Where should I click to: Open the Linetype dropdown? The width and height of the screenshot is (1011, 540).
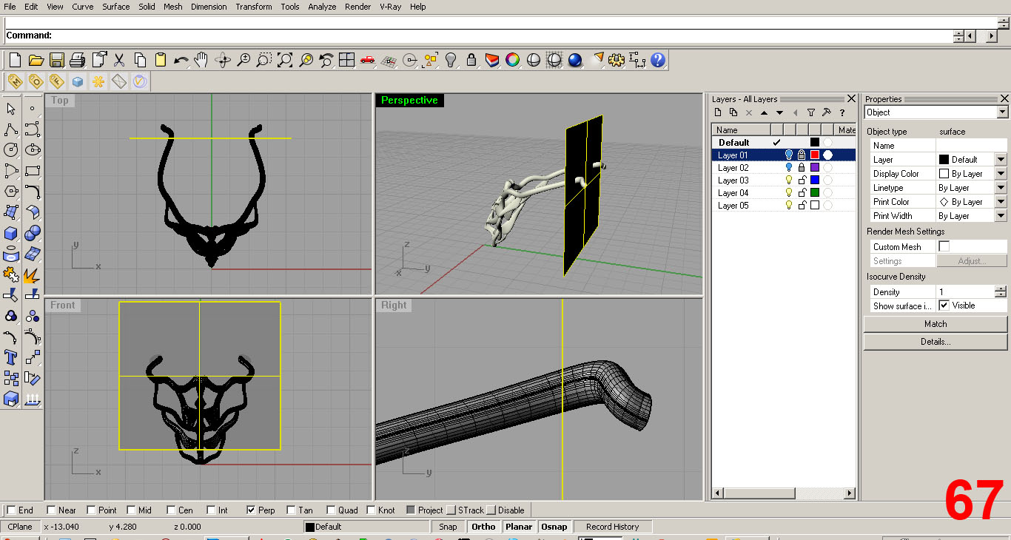1001,188
